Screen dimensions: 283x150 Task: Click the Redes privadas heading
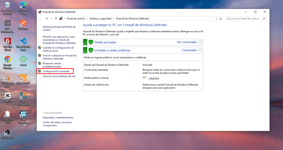coord(105,42)
